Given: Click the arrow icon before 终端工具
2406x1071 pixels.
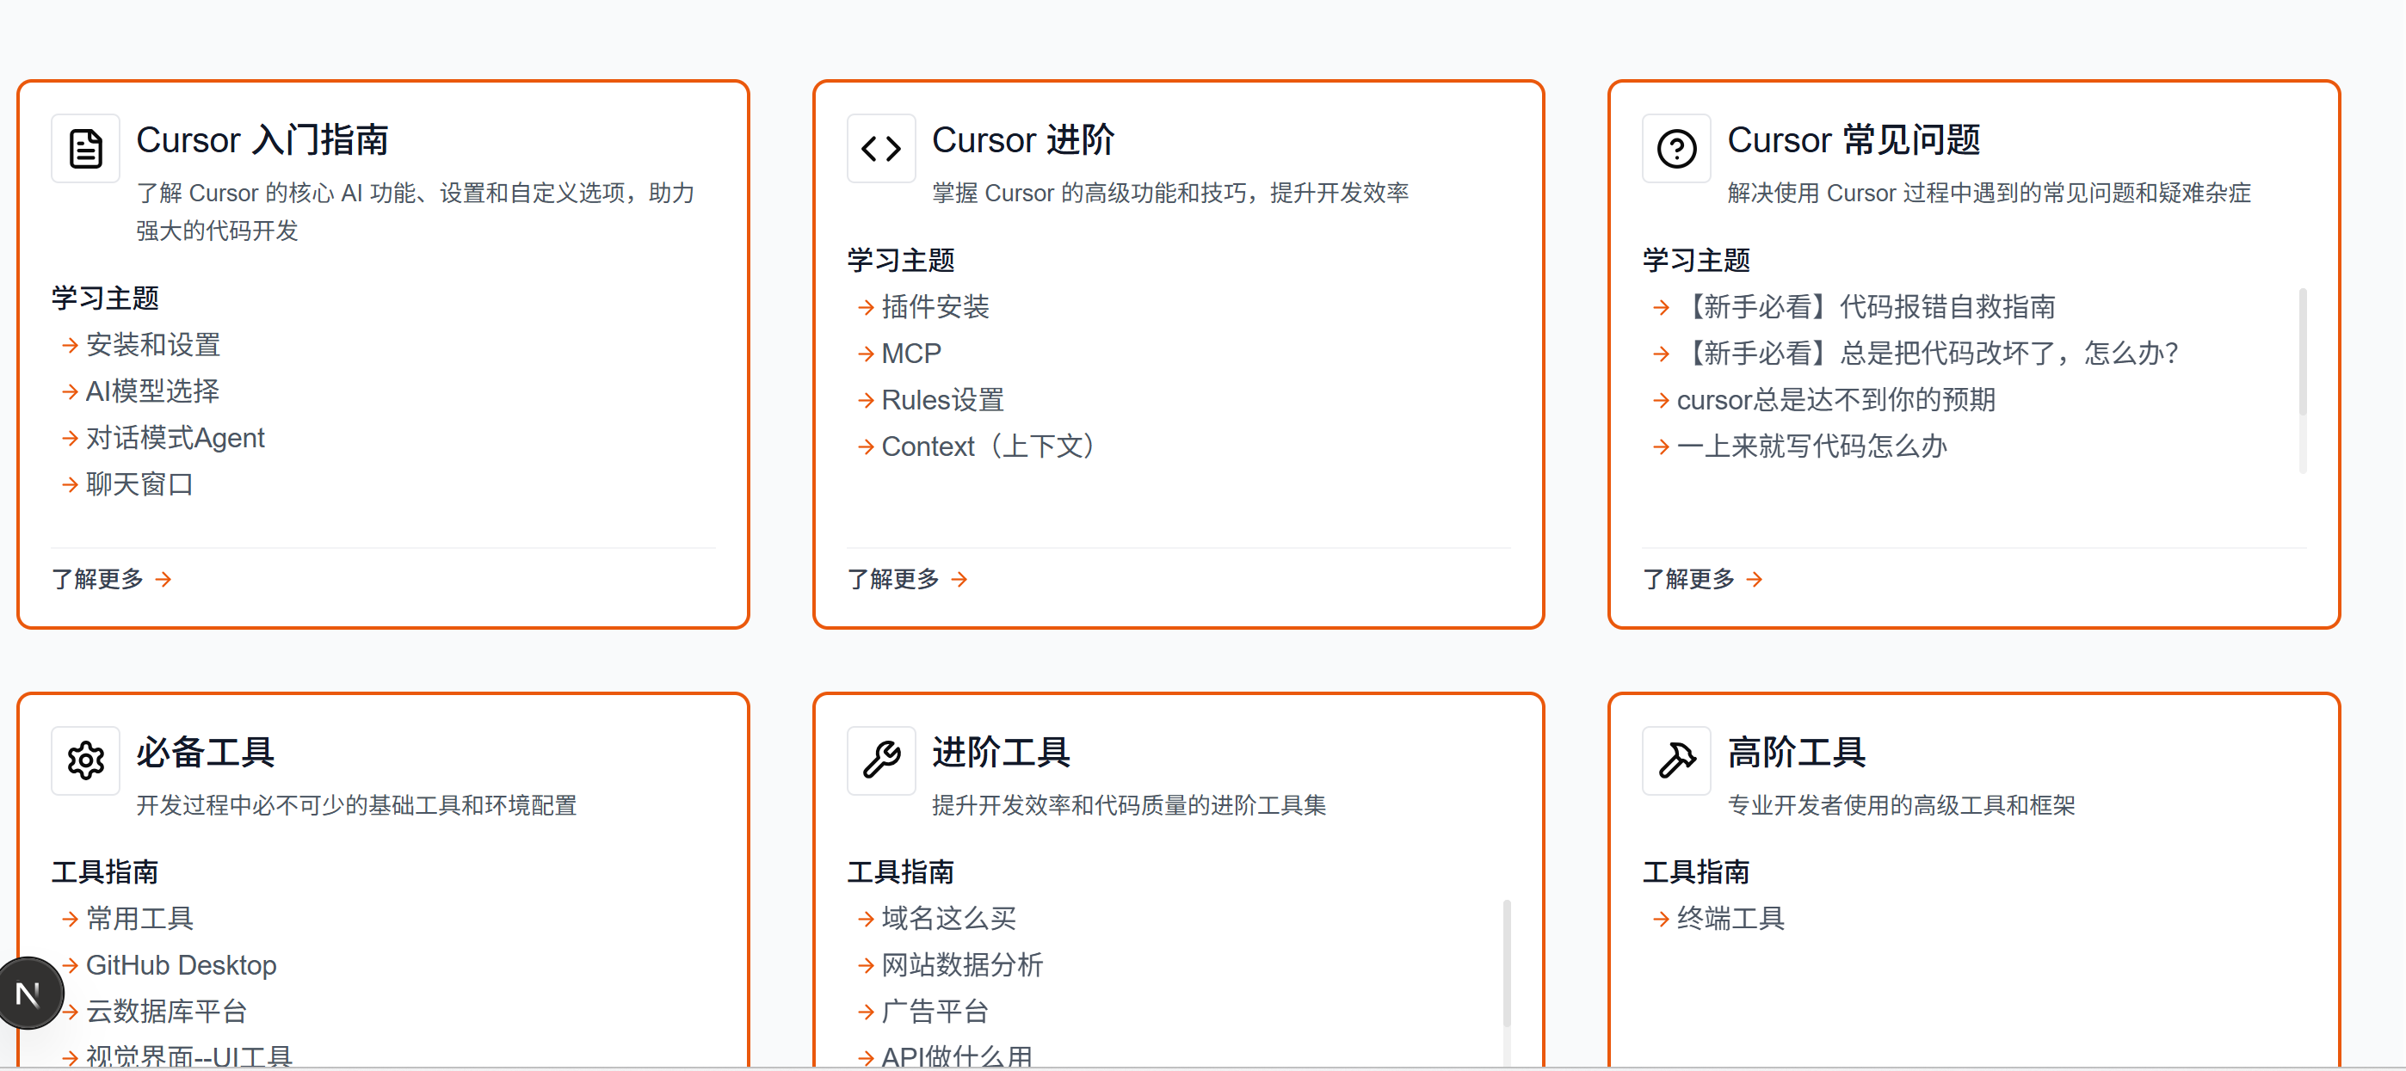Looking at the screenshot, I should 1661,920.
